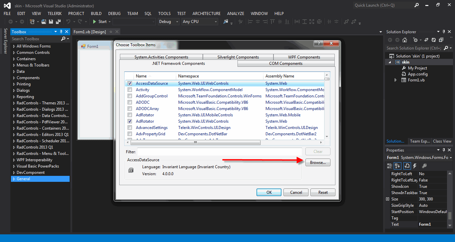This screenshot has width=455, height=242.
Task: Click the Pending Changes Filter icon
Action: point(415,40)
